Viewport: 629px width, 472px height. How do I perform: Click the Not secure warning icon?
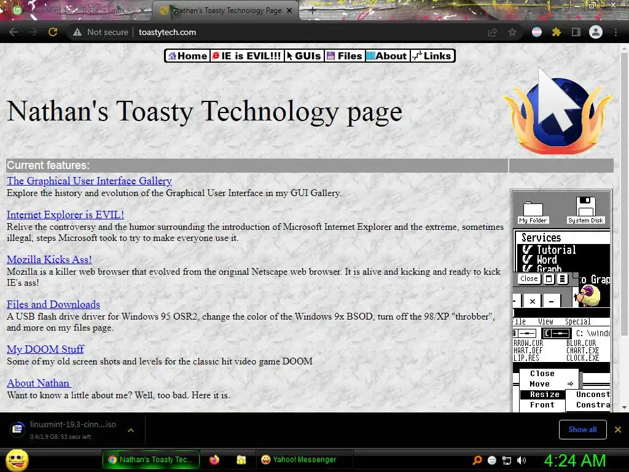pyautogui.click(x=77, y=32)
